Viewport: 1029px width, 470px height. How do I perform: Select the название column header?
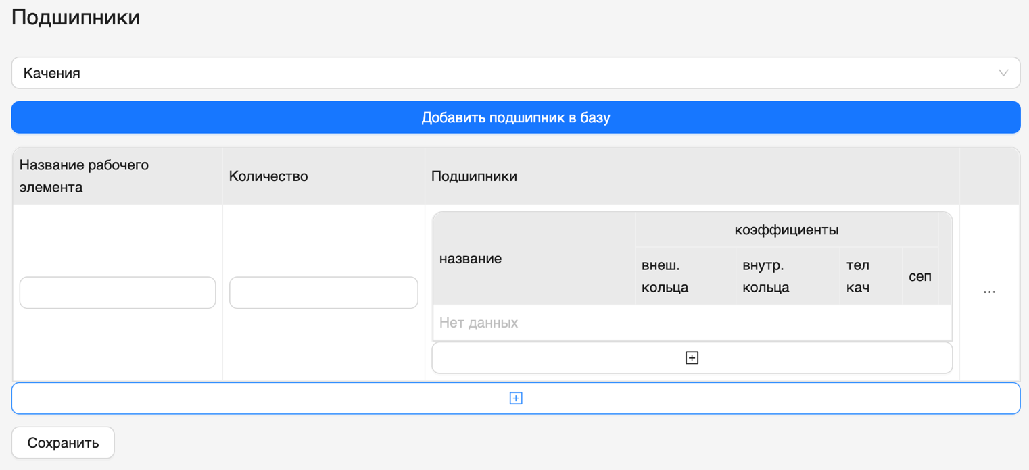533,258
